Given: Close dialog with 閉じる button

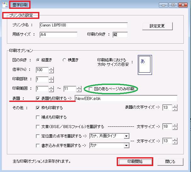Looking at the screenshot, I should point(170,162).
